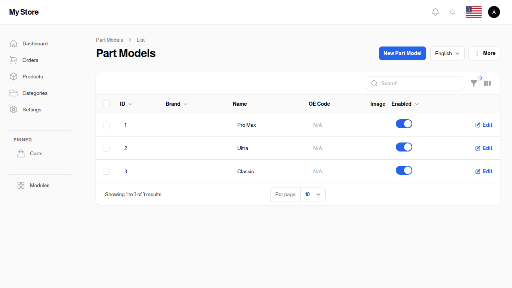
Task: Open Products via the box icon
Action: click(x=13, y=76)
